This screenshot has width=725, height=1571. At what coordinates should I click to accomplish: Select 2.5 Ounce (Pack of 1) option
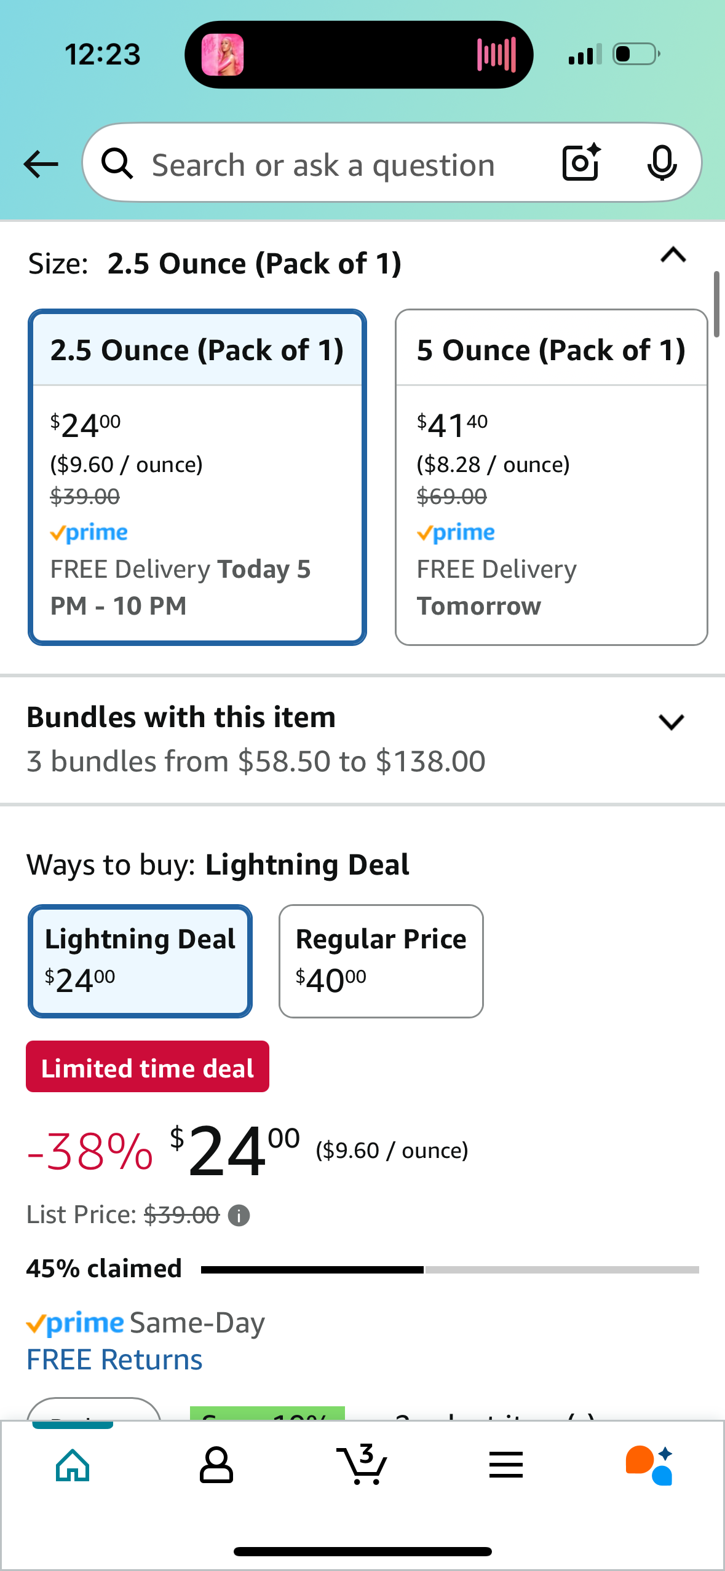click(x=197, y=477)
